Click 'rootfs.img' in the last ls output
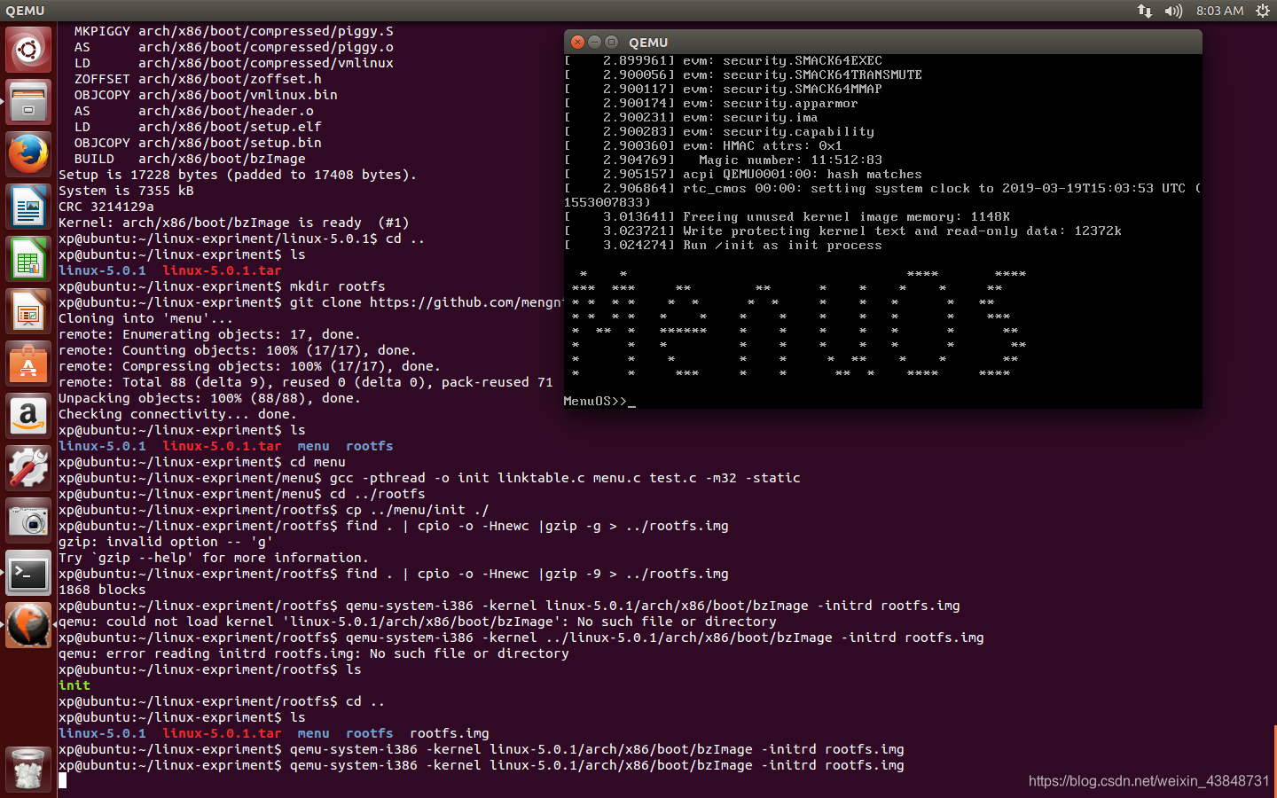 click(x=450, y=733)
